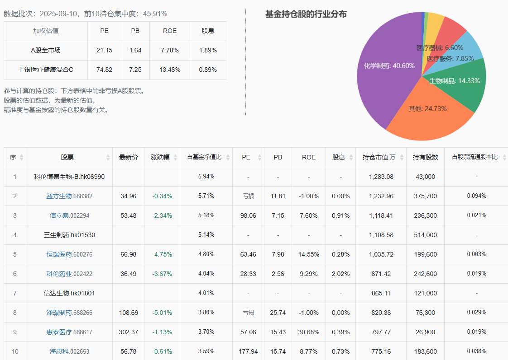Click holding value 865.11 for 信达生物
Screen dimensions: 508x360
pos(381,293)
